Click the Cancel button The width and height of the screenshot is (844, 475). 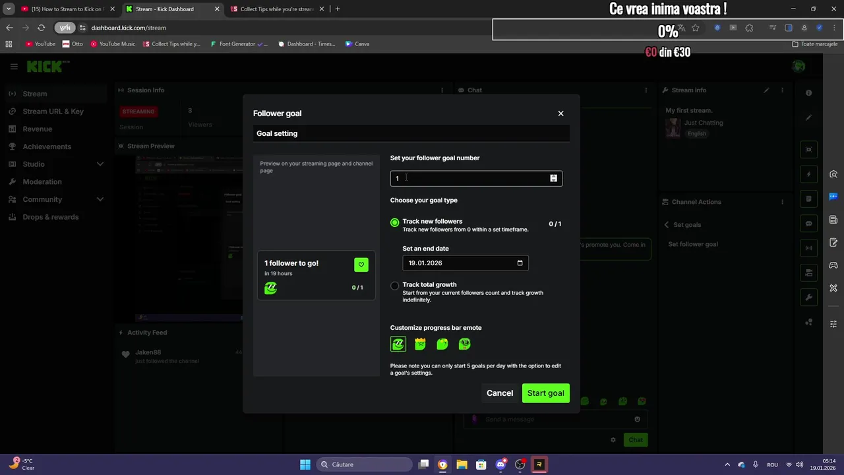point(500,393)
